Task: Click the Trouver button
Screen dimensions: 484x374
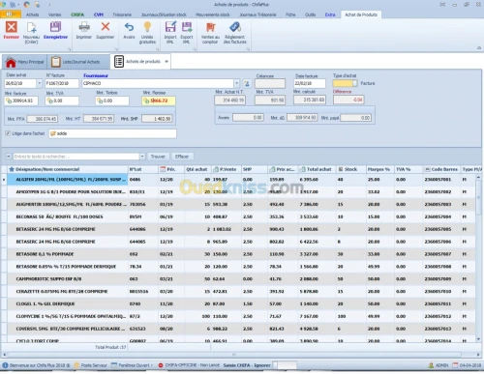Action: pos(158,157)
